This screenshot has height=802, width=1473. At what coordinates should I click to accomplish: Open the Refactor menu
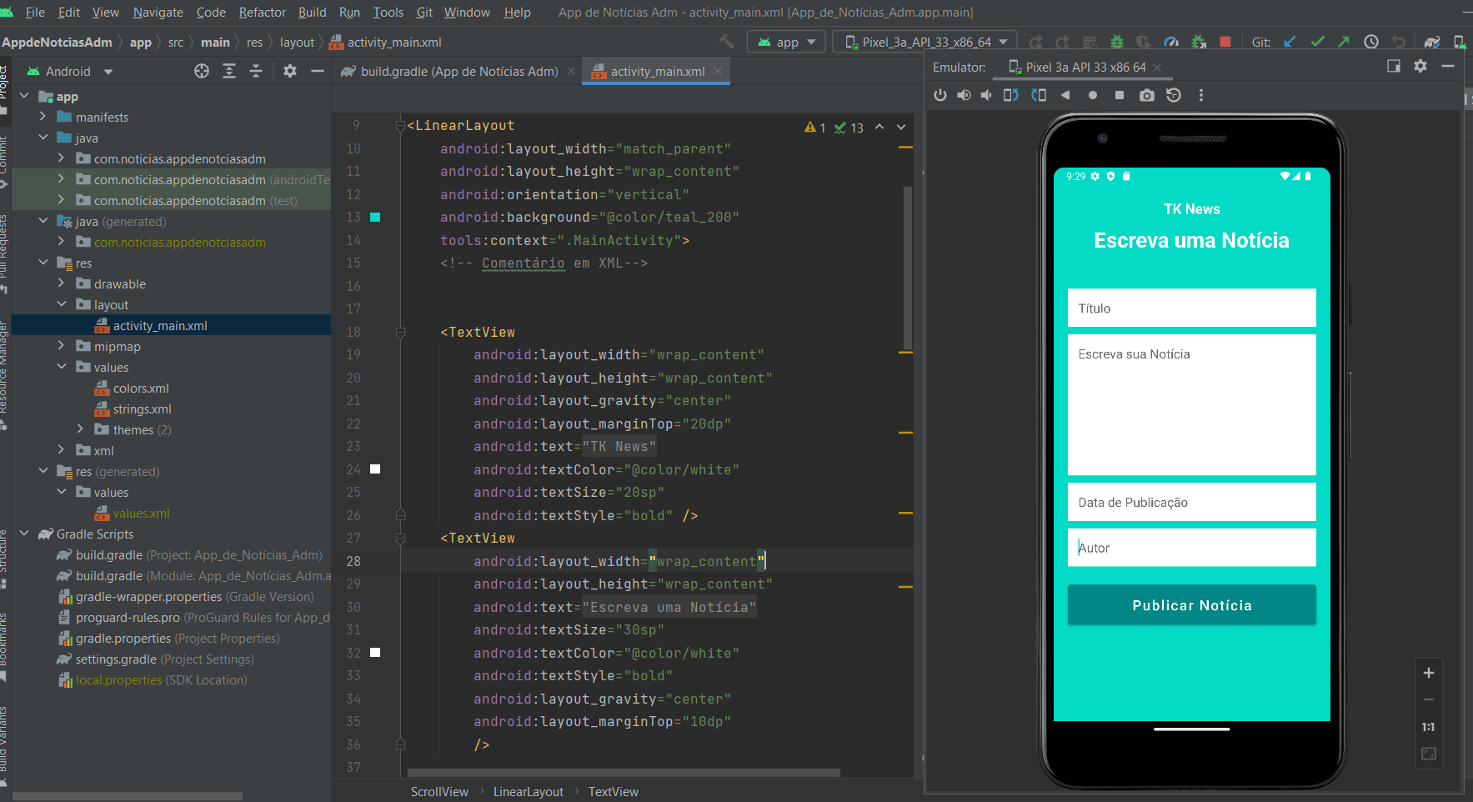pos(262,12)
